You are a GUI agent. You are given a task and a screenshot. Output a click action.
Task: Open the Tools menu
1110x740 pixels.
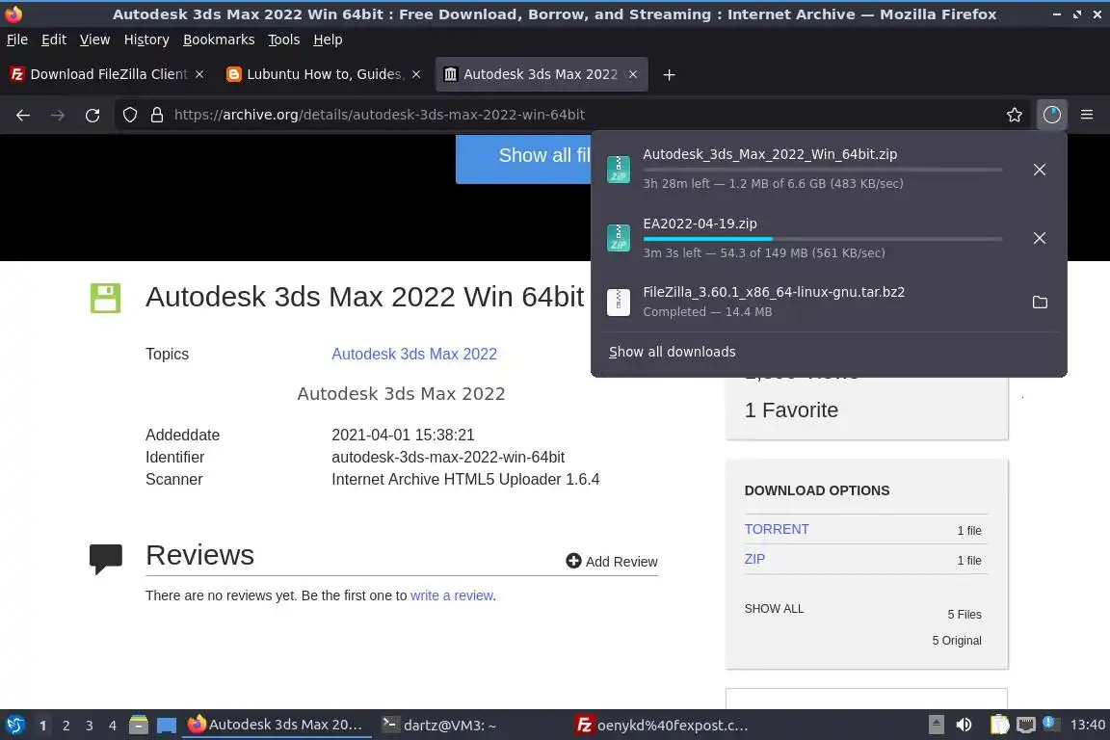[x=284, y=40]
